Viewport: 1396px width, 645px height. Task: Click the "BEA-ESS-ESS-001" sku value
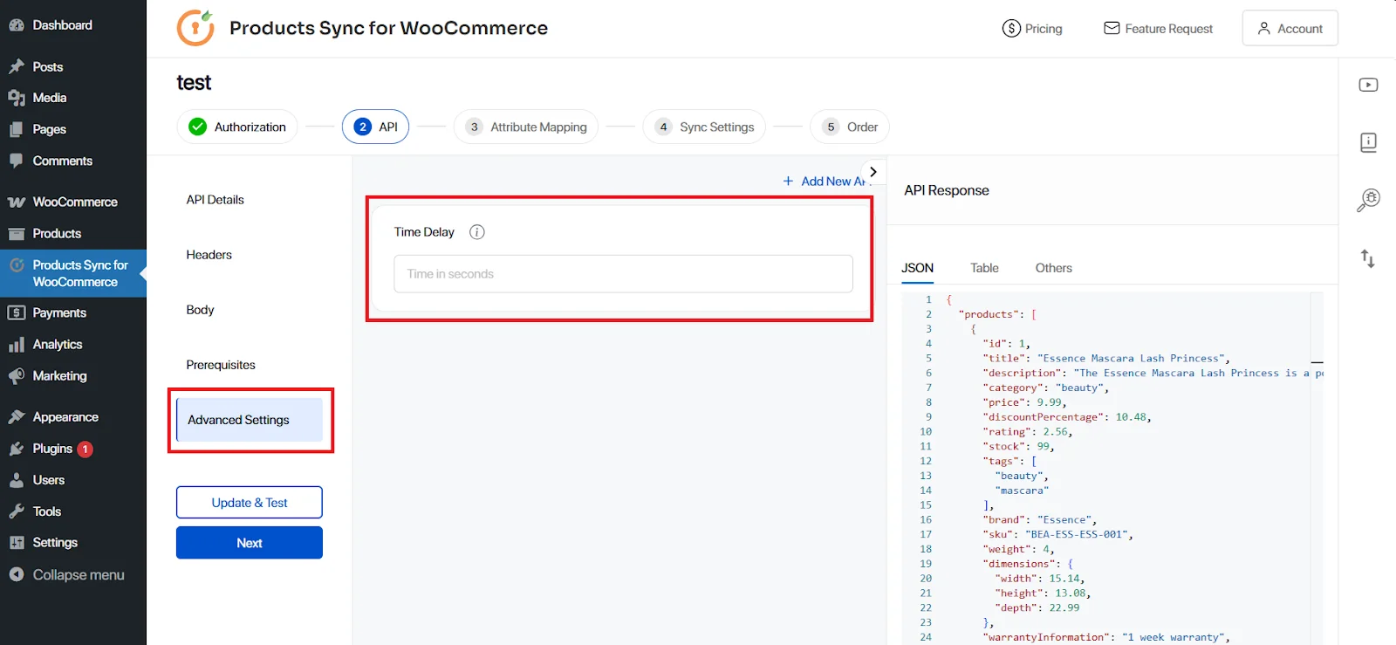pos(1077,534)
